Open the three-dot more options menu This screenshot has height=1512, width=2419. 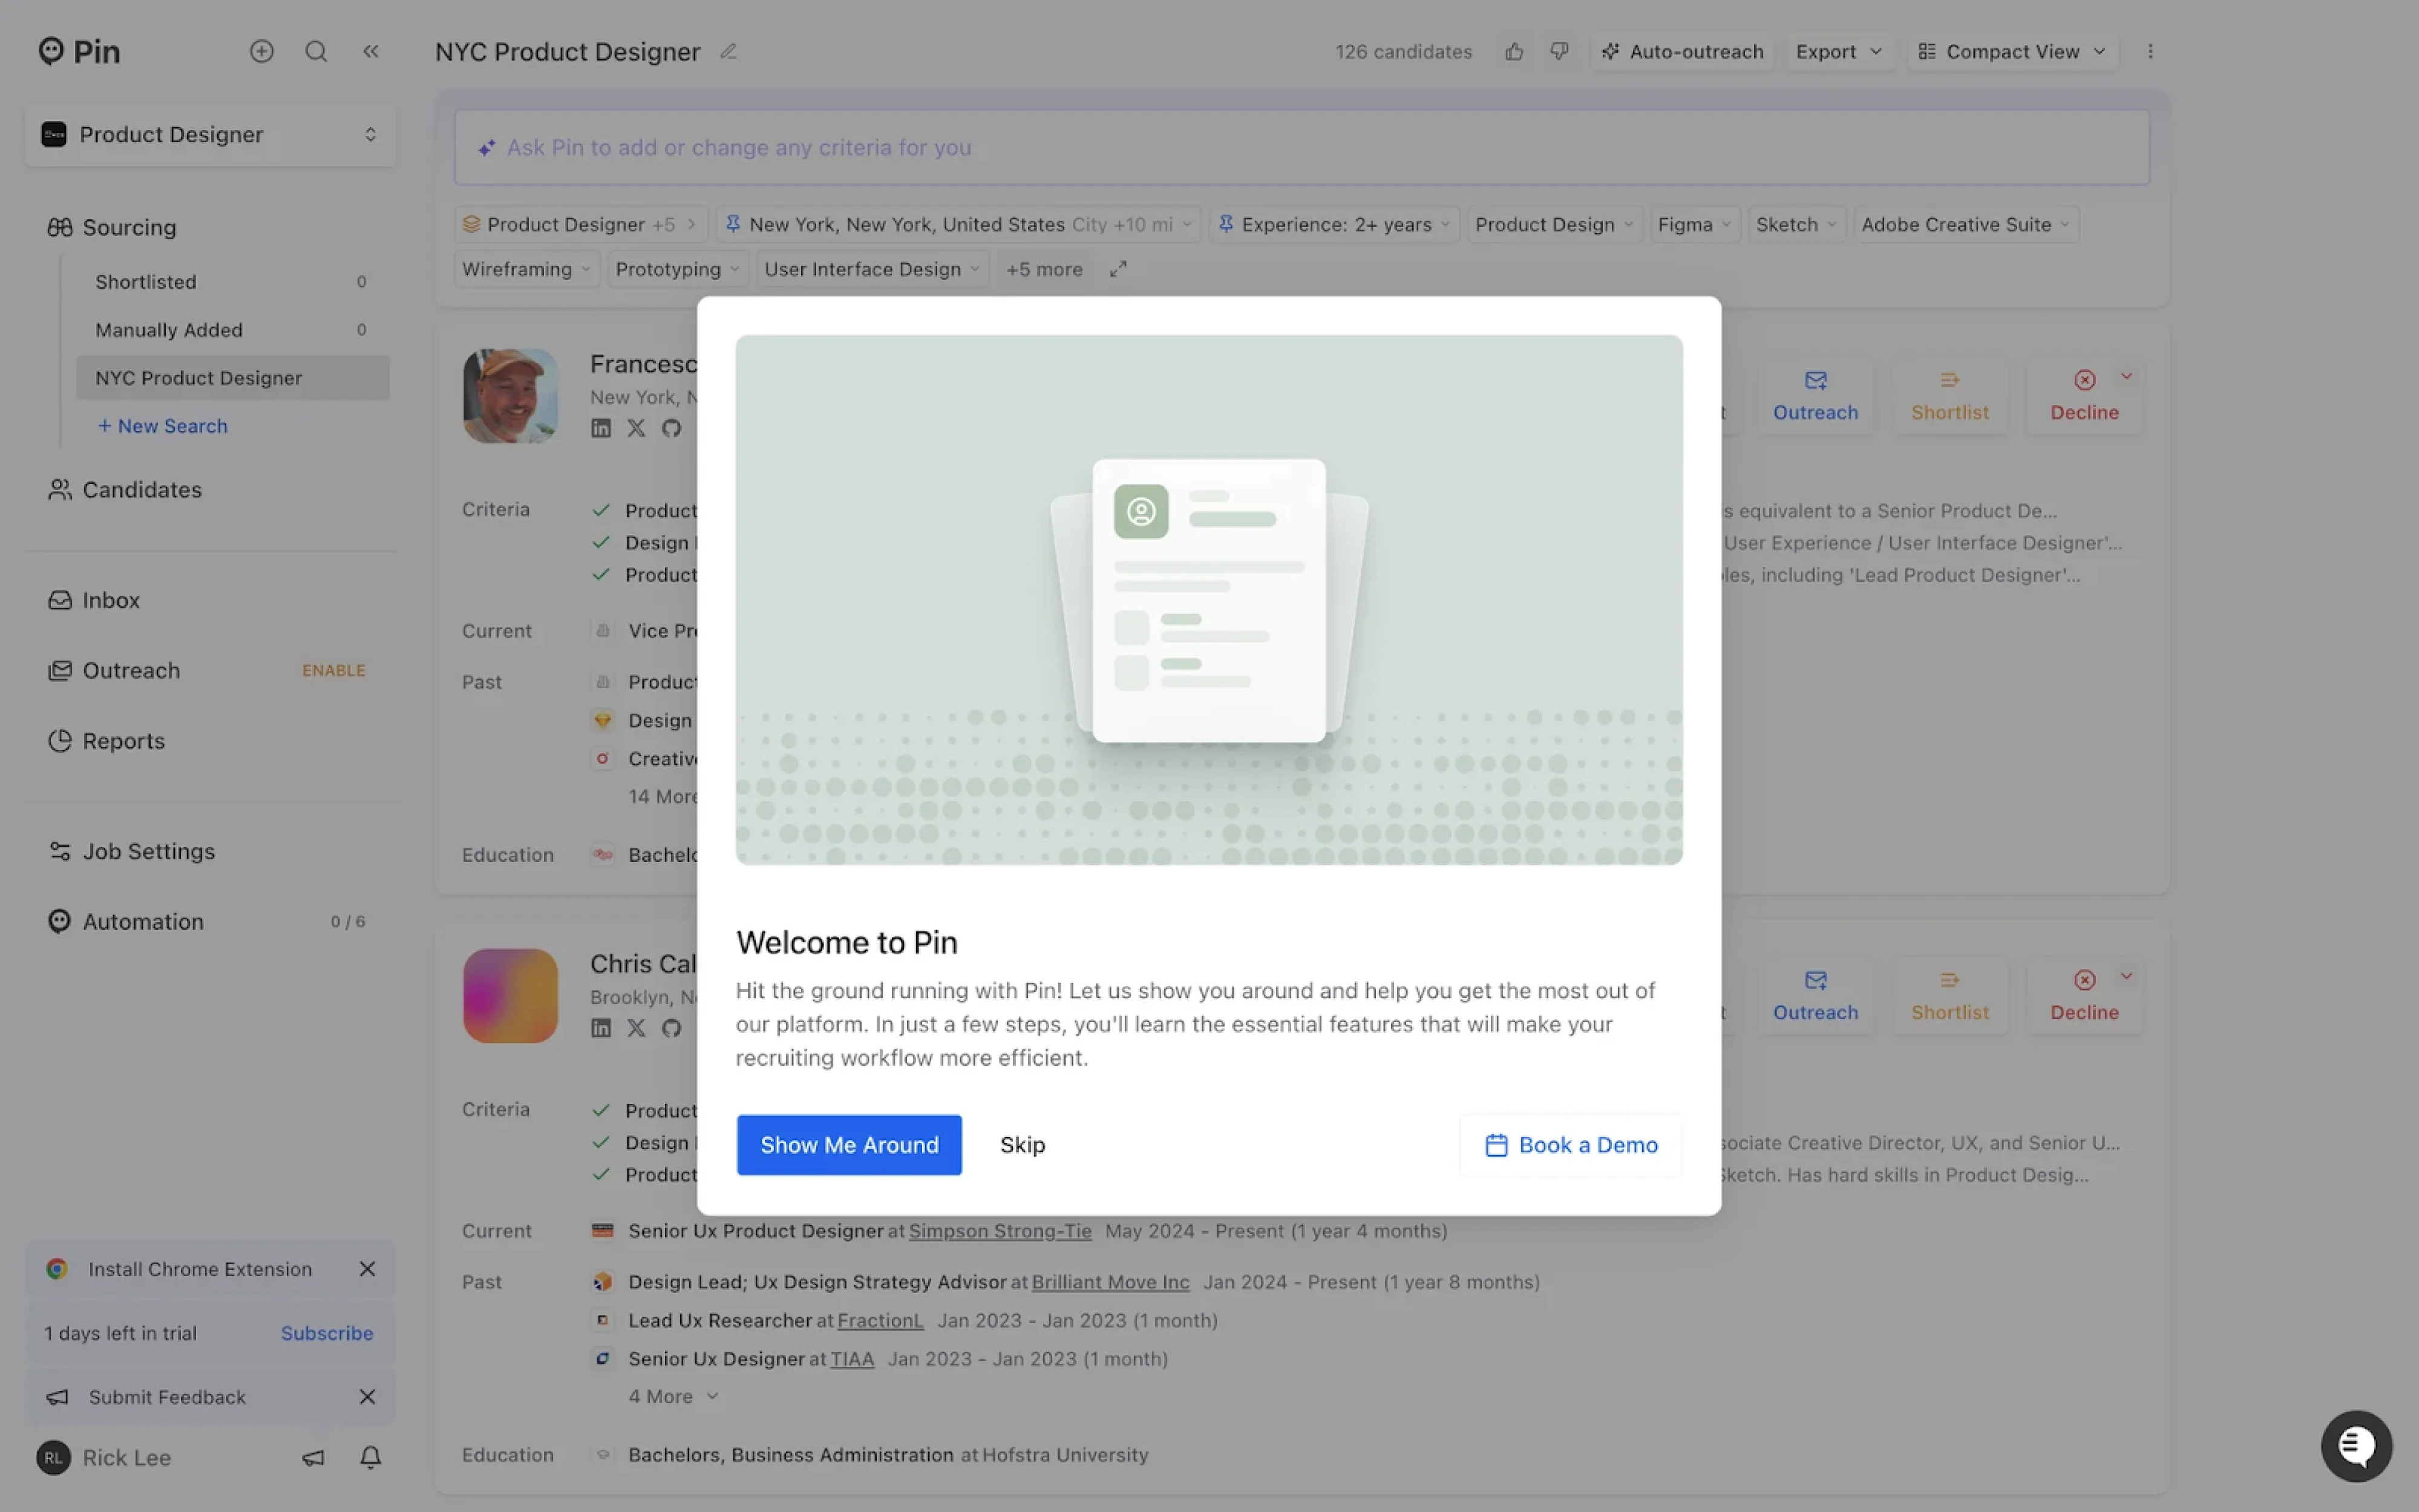tap(2150, 51)
